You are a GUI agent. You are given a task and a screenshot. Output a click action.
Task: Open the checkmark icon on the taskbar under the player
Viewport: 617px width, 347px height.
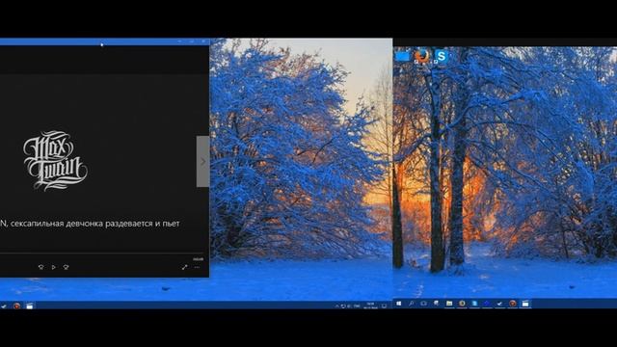click(x=4, y=306)
